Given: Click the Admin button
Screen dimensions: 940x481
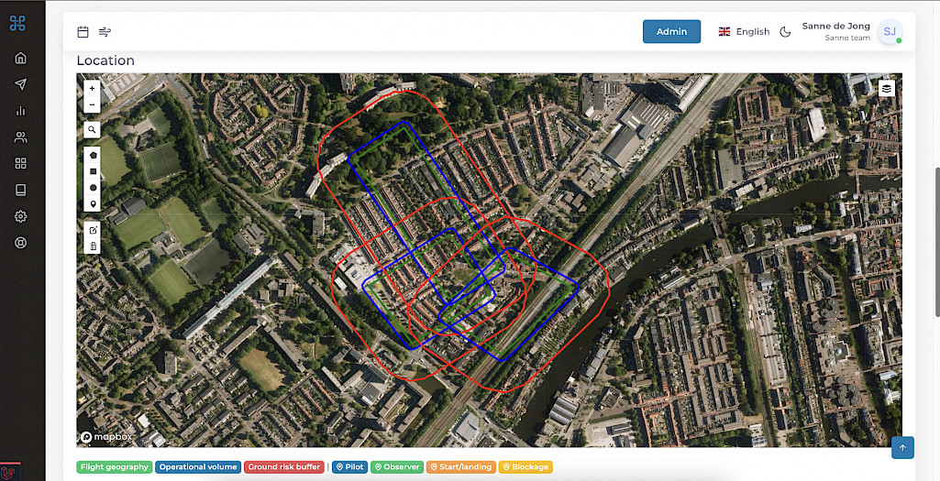Looking at the screenshot, I should tap(671, 32).
